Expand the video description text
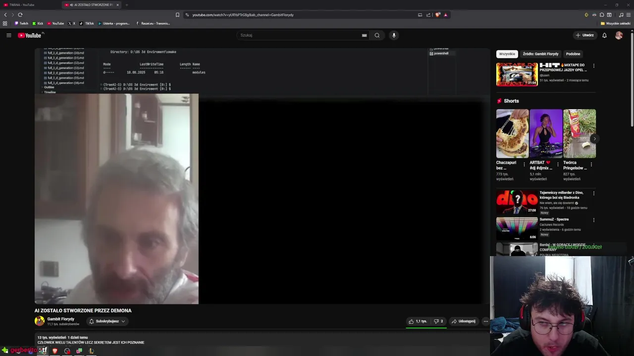634x356 pixels. pos(91,342)
